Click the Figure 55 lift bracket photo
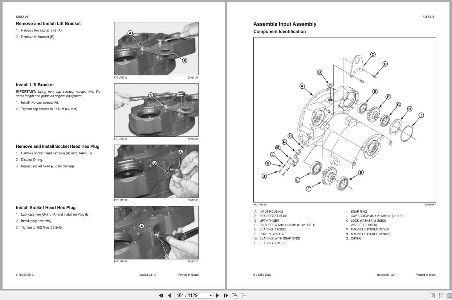452x300 pixels. click(156, 48)
